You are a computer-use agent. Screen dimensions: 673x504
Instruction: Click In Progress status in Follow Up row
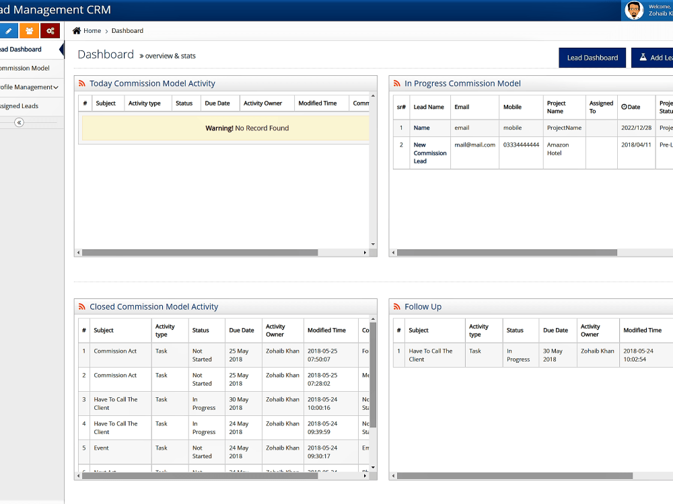click(518, 355)
